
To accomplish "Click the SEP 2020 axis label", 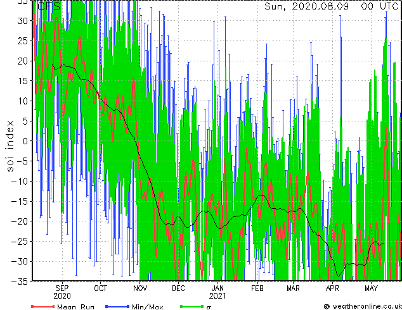I will coord(62,292).
